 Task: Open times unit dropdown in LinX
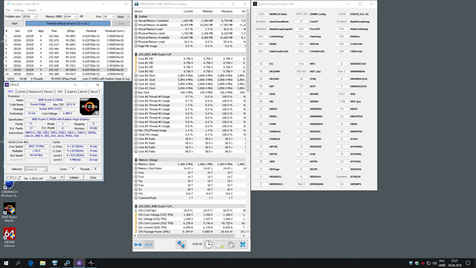click(124, 17)
